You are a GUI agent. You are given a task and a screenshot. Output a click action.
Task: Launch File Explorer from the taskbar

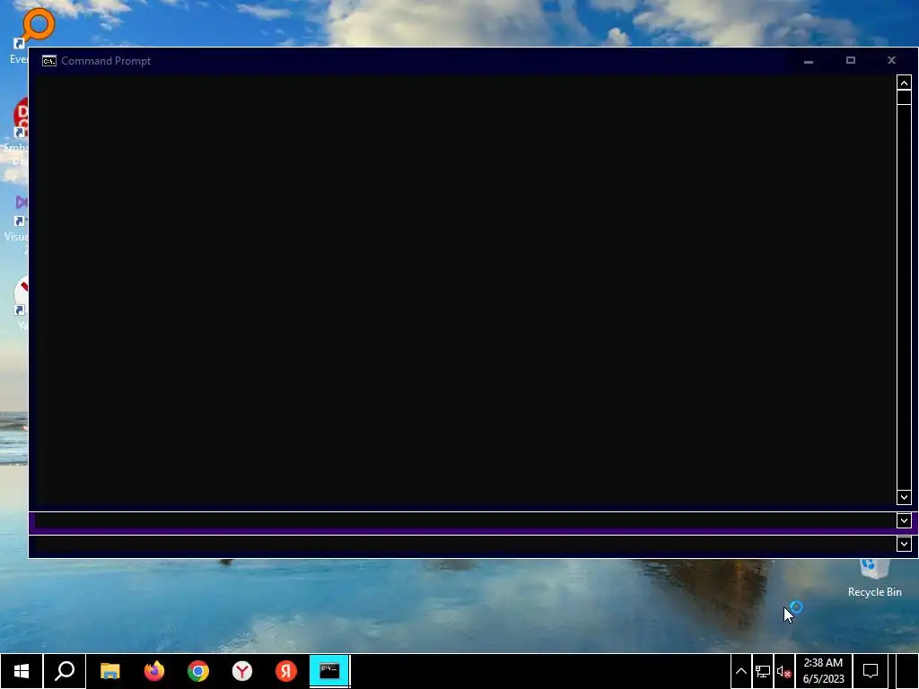coord(109,671)
